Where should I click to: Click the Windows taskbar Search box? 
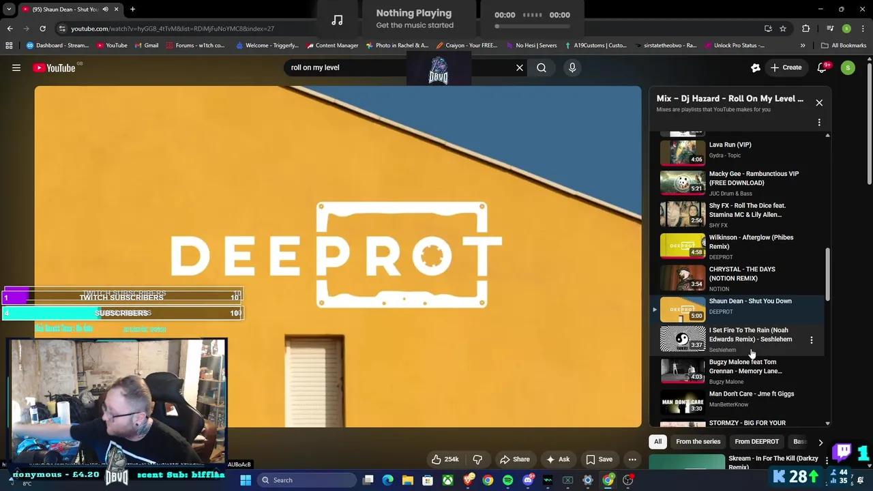coord(308,480)
